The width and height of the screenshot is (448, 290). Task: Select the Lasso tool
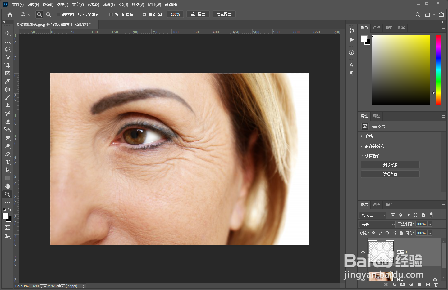(x=7, y=49)
